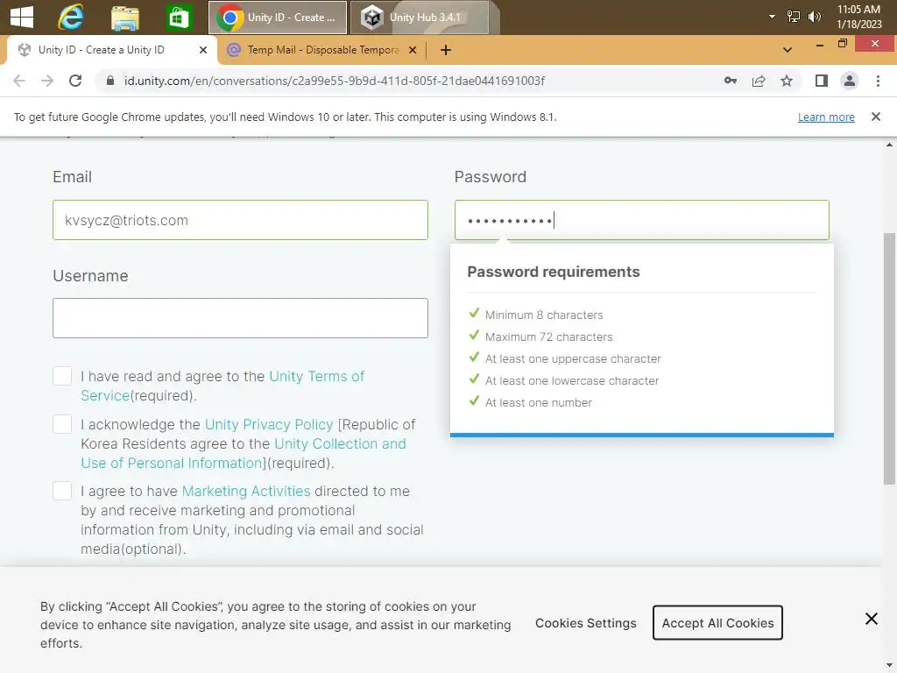897x673 pixels.
Task: Close the Temp Mail browser tab
Action: coord(412,50)
